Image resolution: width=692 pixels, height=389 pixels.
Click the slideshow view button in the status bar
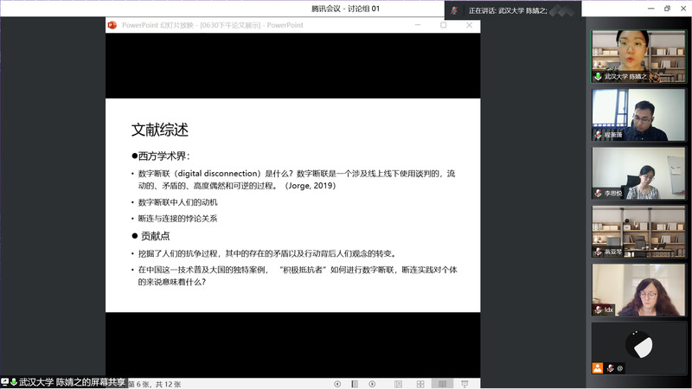click(465, 383)
